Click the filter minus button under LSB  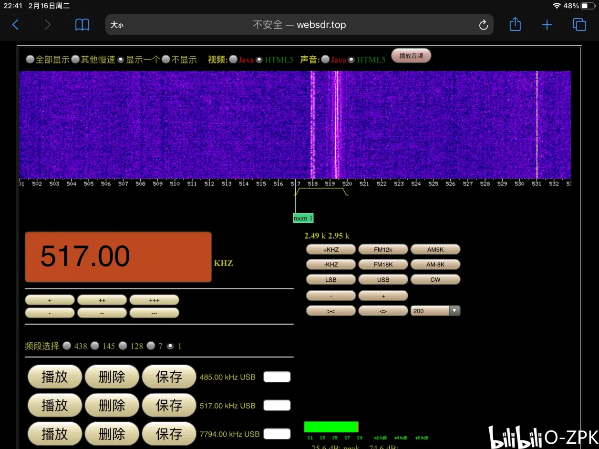tap(331, 296)
